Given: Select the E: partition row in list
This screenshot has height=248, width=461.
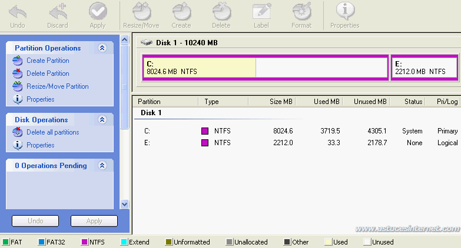Looking at the screenshot, I should (x=297, y=143).
